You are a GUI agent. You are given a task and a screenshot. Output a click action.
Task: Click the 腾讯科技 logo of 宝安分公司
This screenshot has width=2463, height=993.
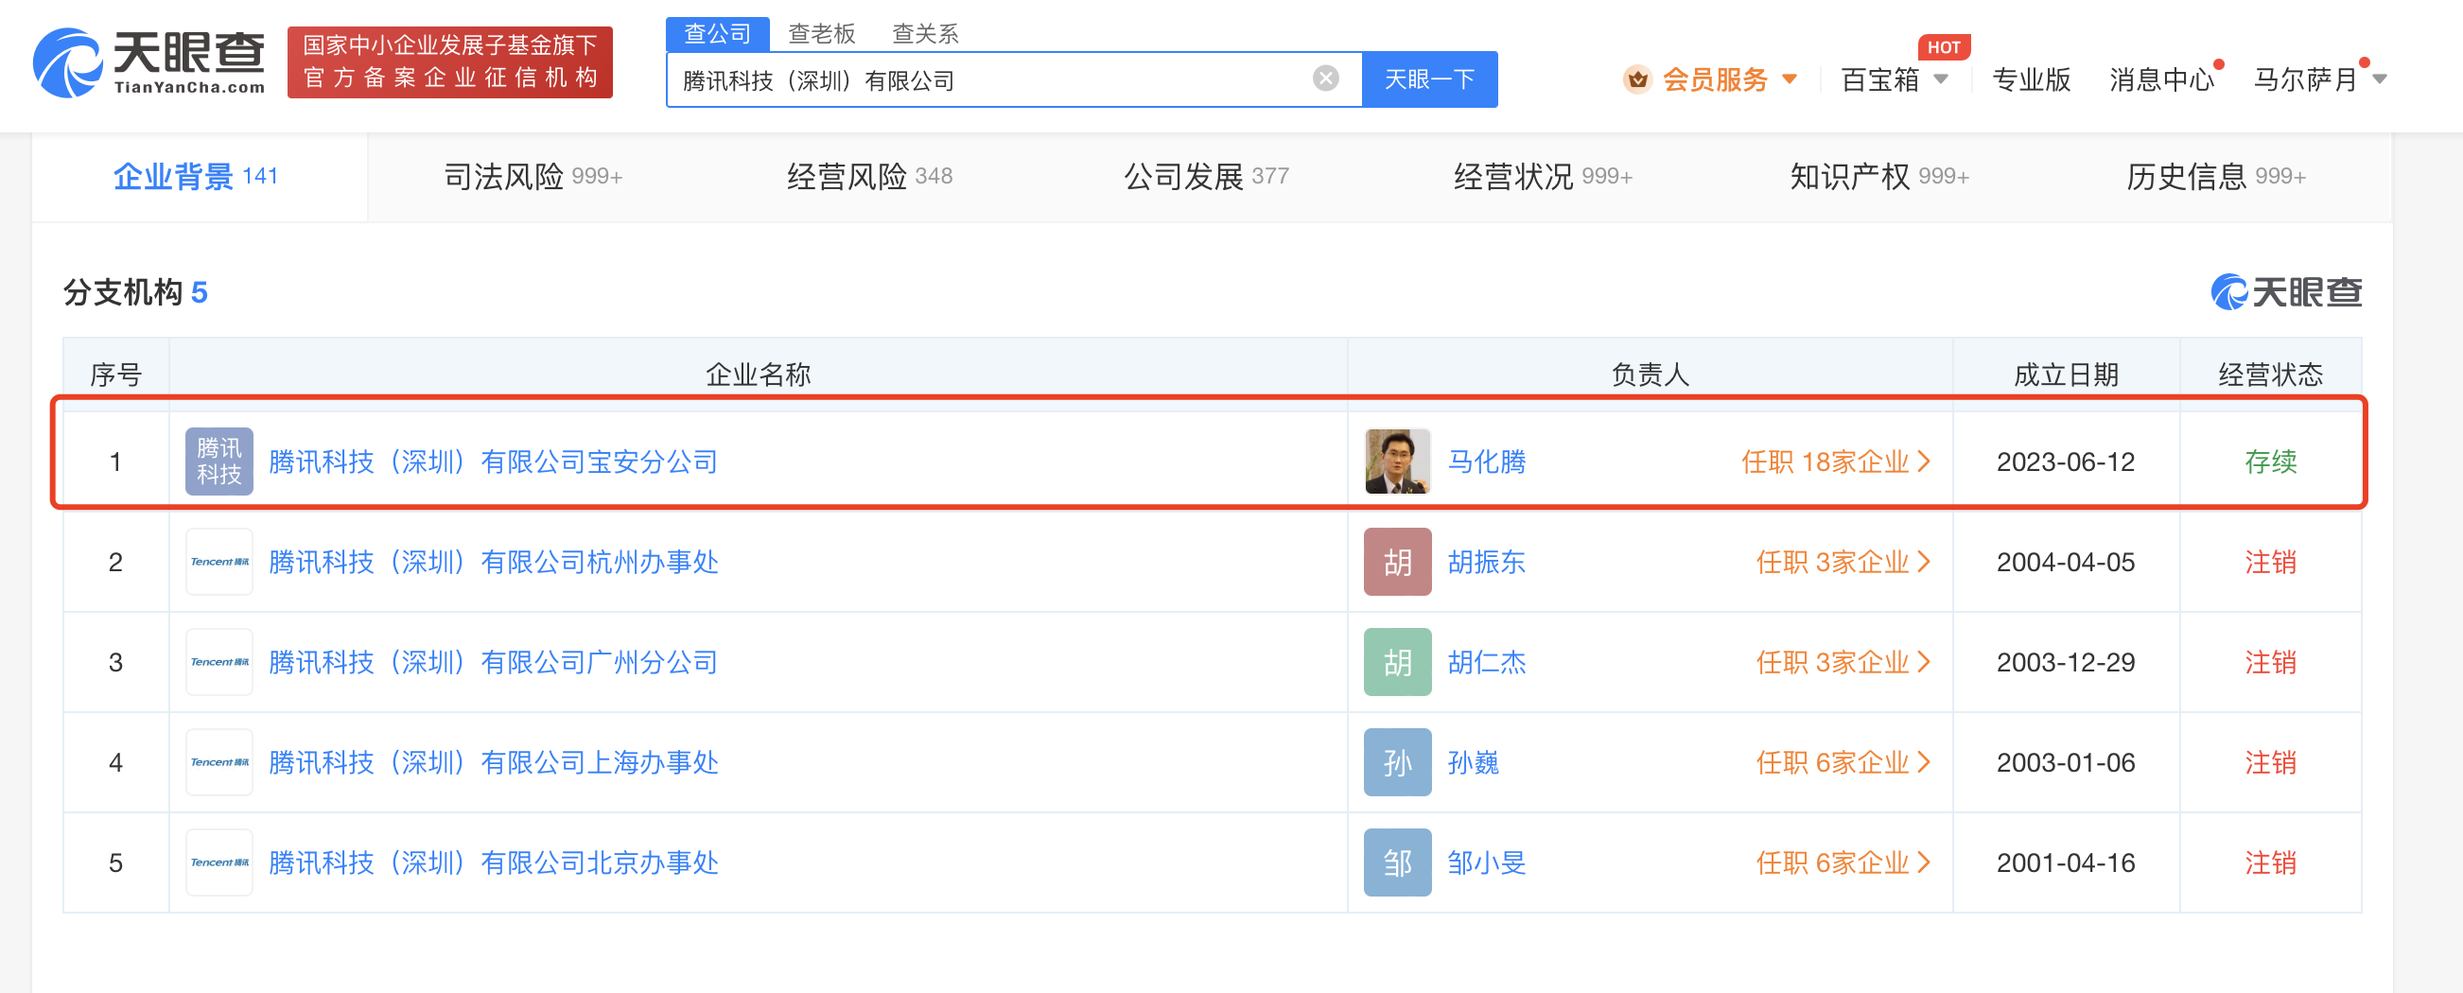coord(218,462)
